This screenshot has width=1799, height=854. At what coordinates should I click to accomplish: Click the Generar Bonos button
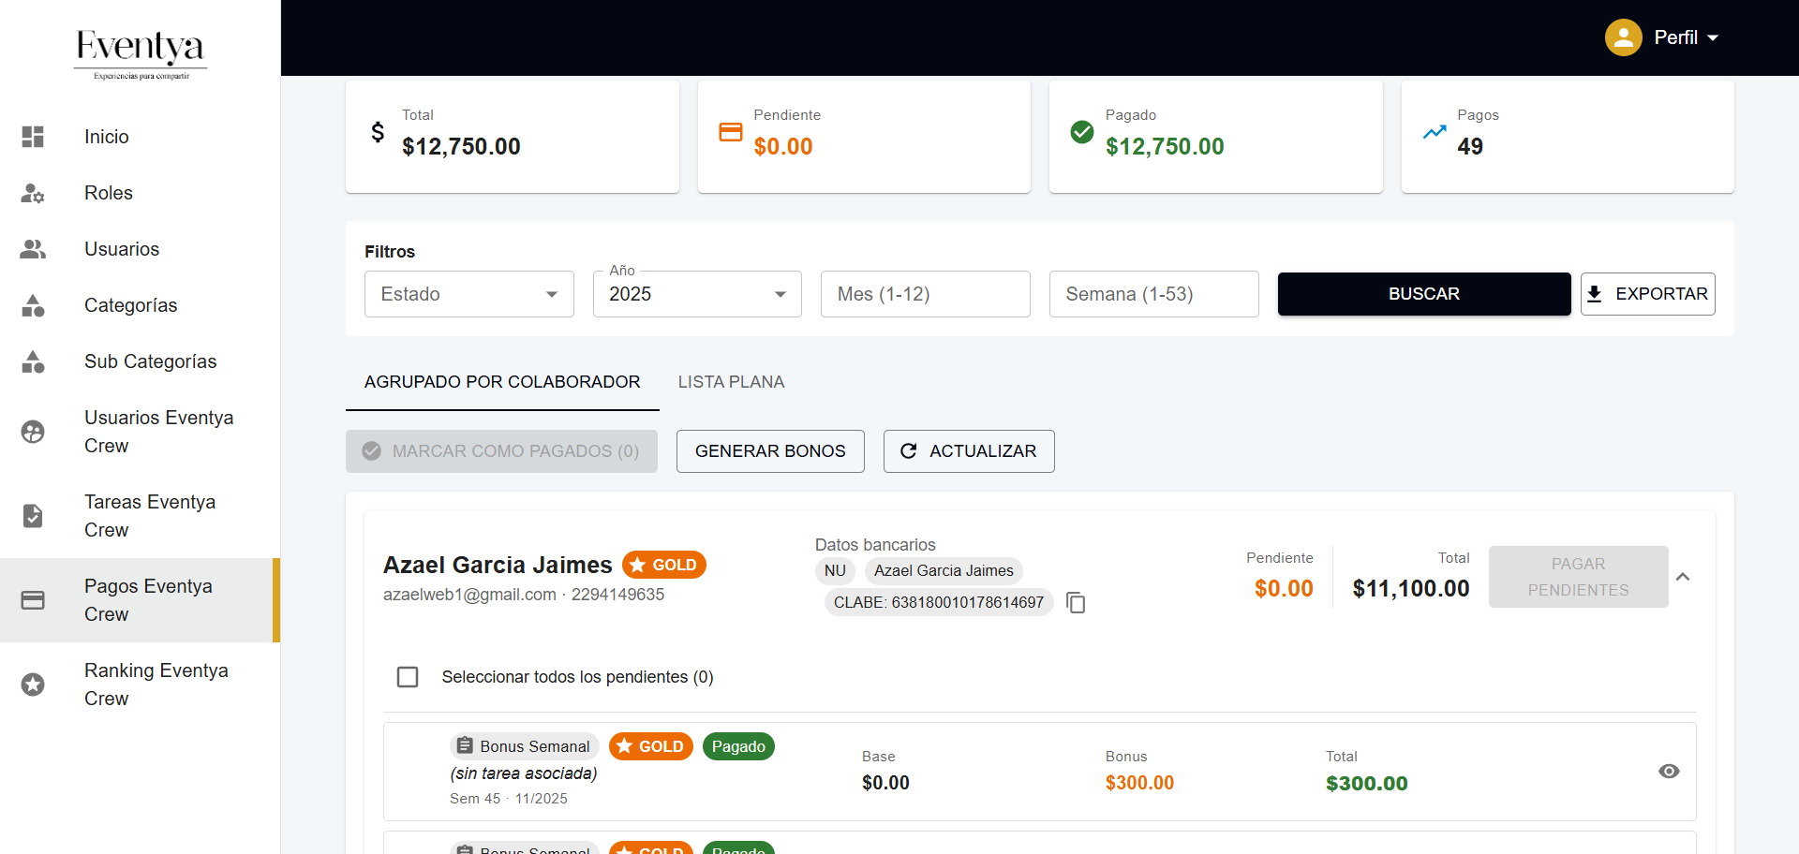(x=769, y=451)
